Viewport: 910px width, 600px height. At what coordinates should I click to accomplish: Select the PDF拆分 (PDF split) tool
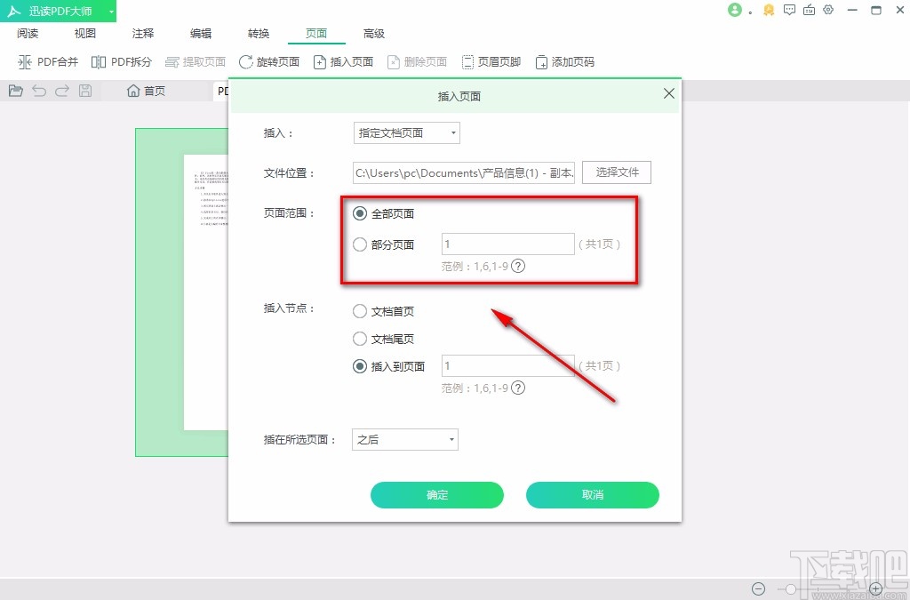122,61
